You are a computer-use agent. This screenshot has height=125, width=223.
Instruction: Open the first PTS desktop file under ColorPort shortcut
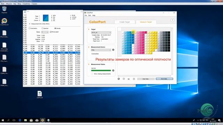[x=4, y=34]
